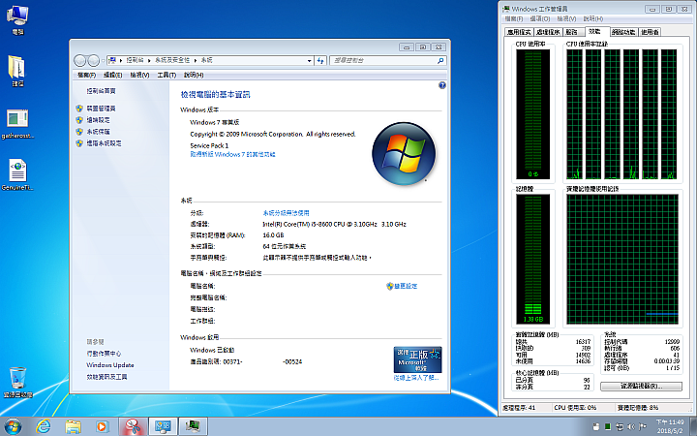Click the status bar text ending in 8%
This screenshot has height=436, width=697.
[638, 408]
